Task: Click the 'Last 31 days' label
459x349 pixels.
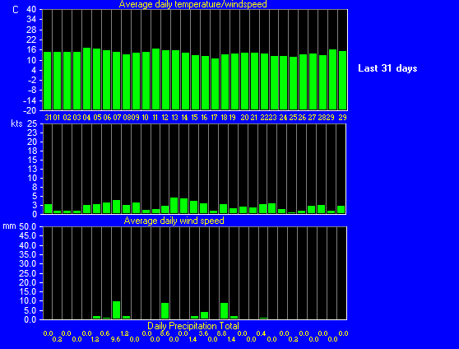Action: 387,68
